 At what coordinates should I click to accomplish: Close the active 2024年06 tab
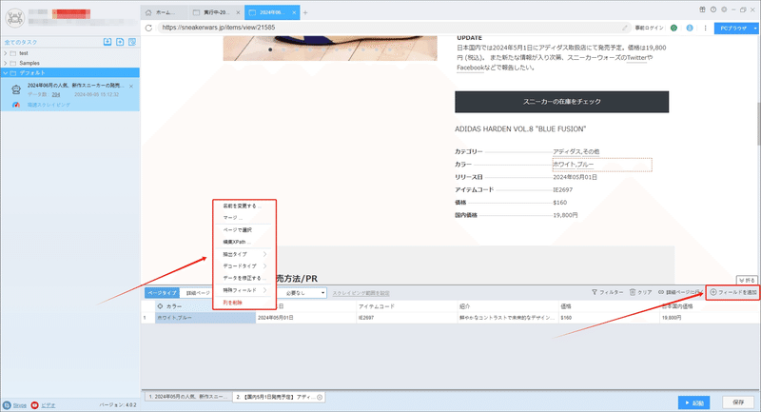click(294, 12)
